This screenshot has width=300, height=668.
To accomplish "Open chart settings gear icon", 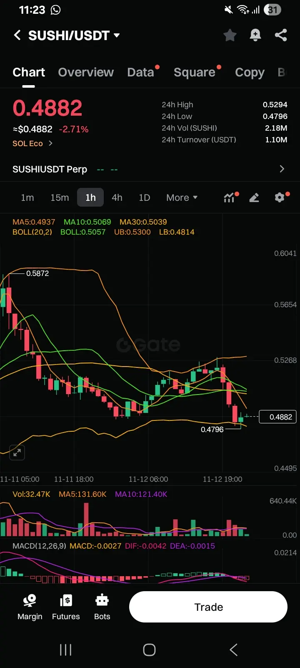I will pos(280,197).
